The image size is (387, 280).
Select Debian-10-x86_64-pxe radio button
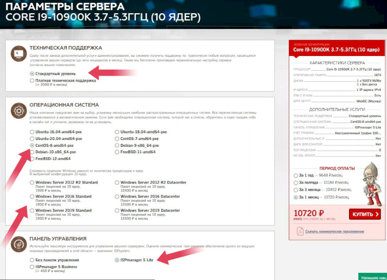click(32, 152)
